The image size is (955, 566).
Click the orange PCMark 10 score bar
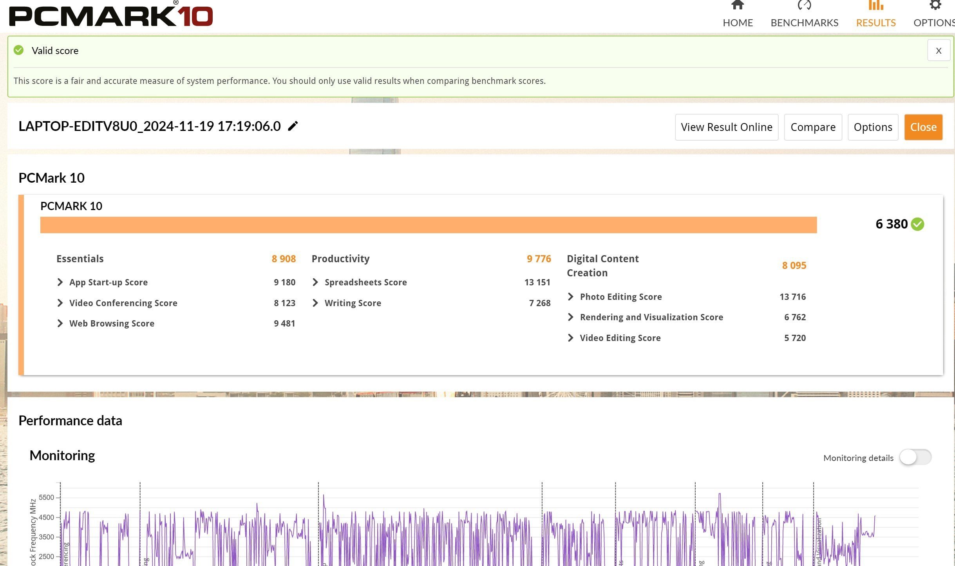428,225
